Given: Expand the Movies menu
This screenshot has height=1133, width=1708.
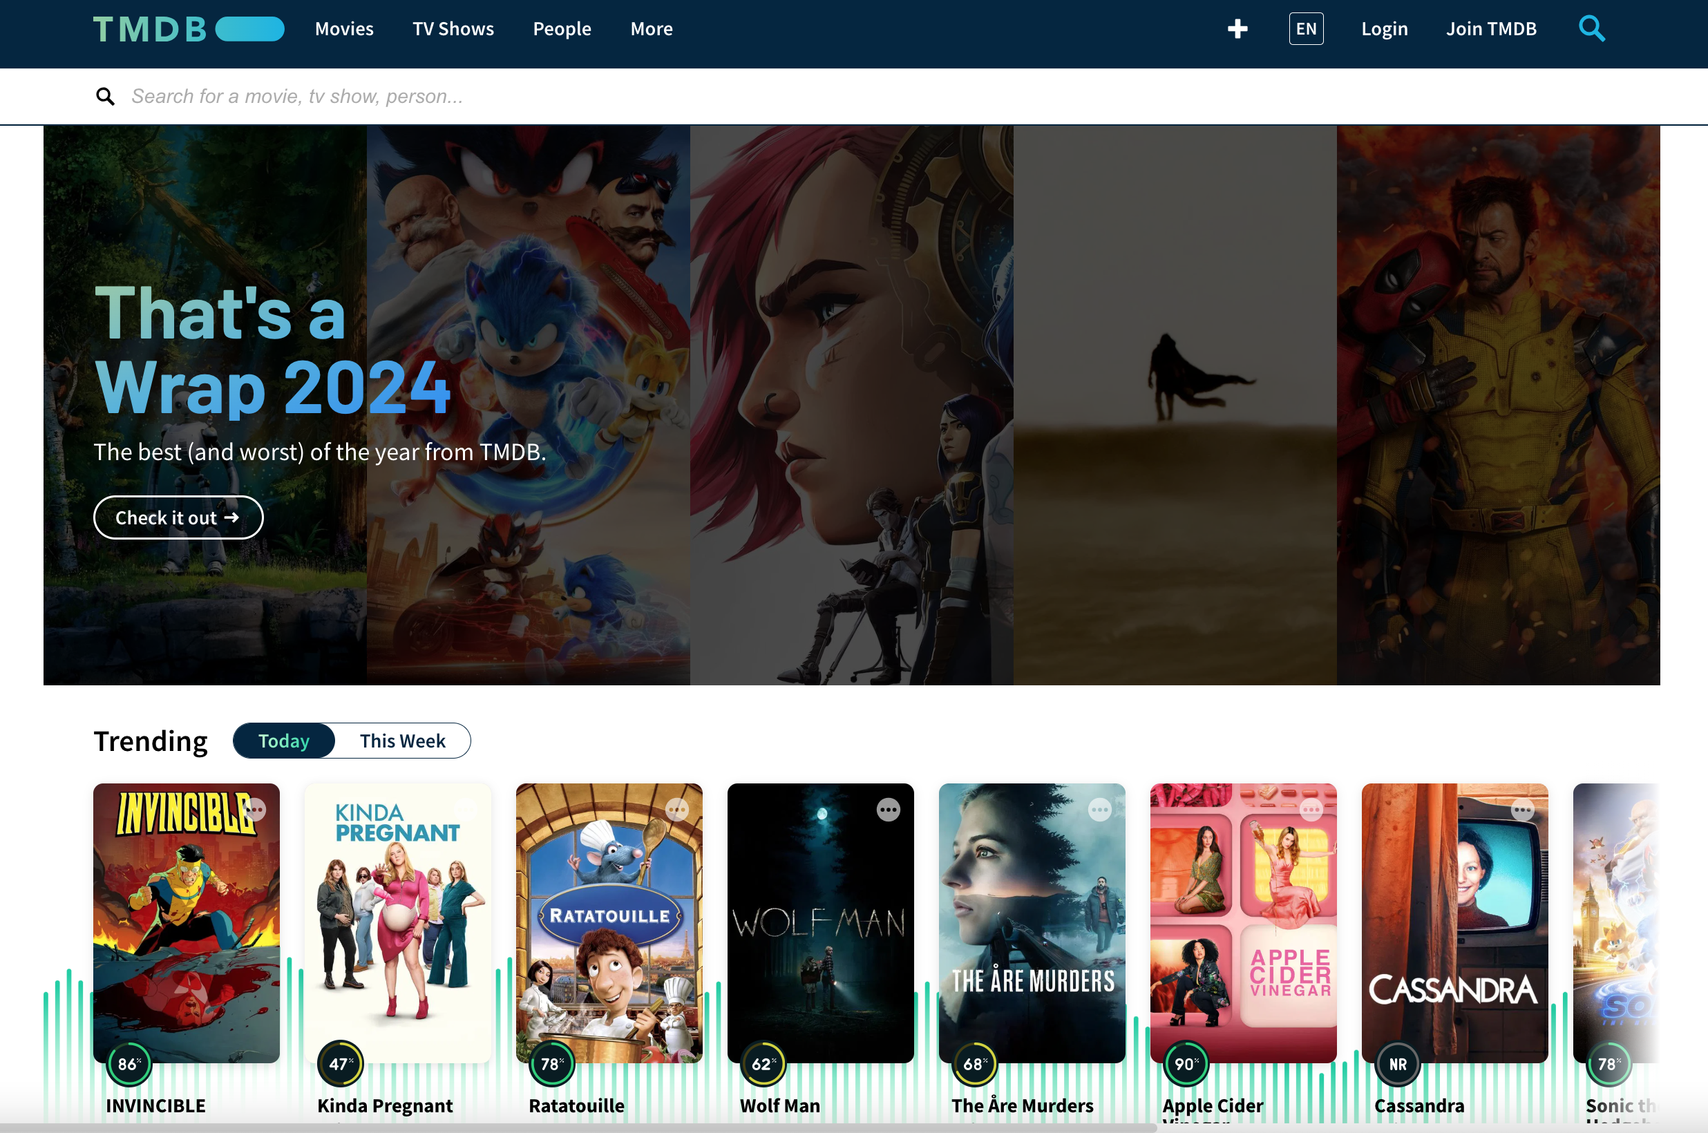Looking at the screenshot, I should tap(344, 29).
